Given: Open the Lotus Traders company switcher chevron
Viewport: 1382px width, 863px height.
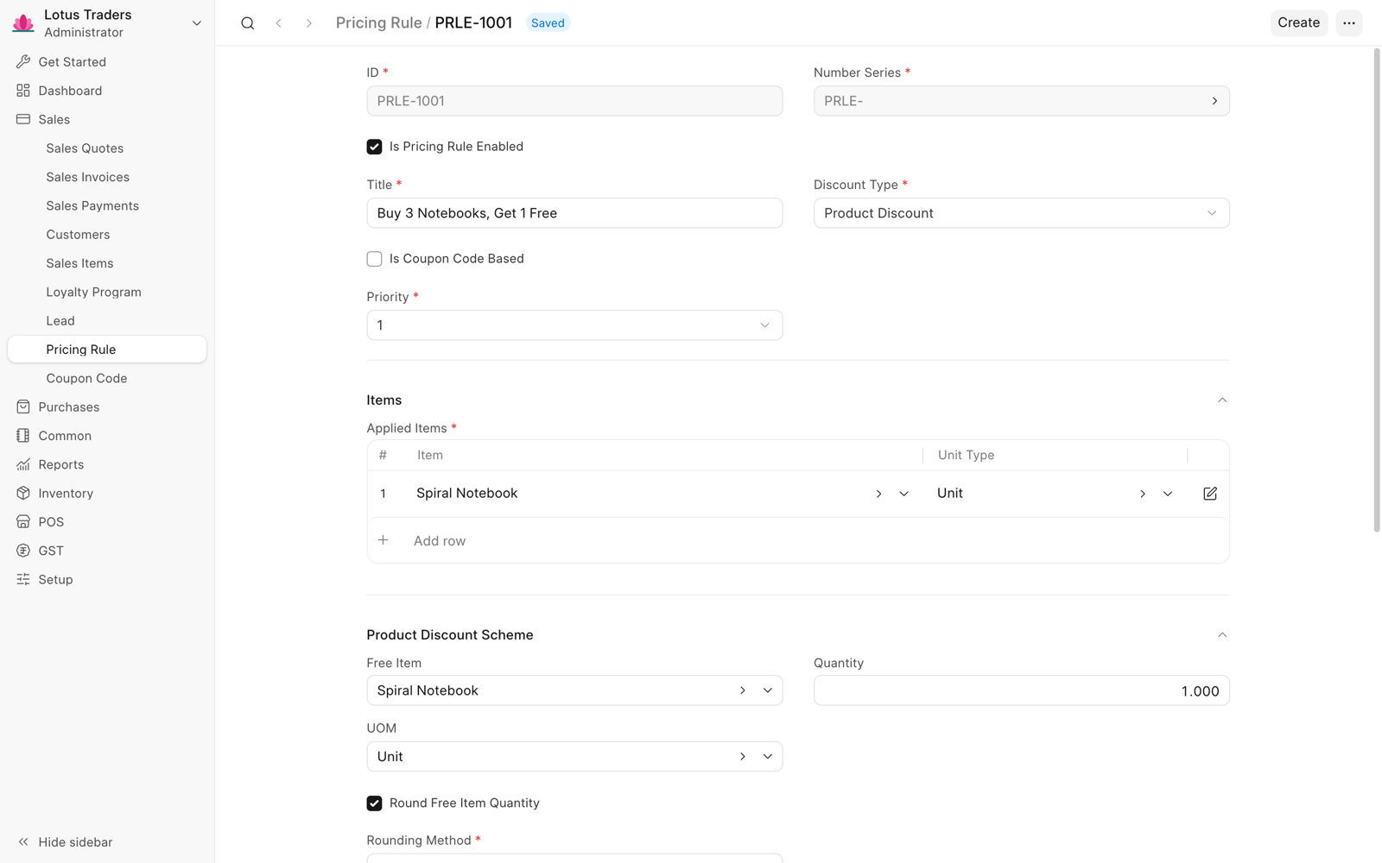Looking at the screenshot, I should pos(196,23).
